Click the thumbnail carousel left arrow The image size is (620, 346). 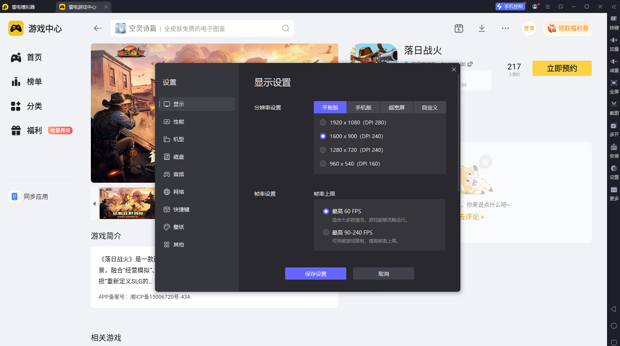point(94,203)
